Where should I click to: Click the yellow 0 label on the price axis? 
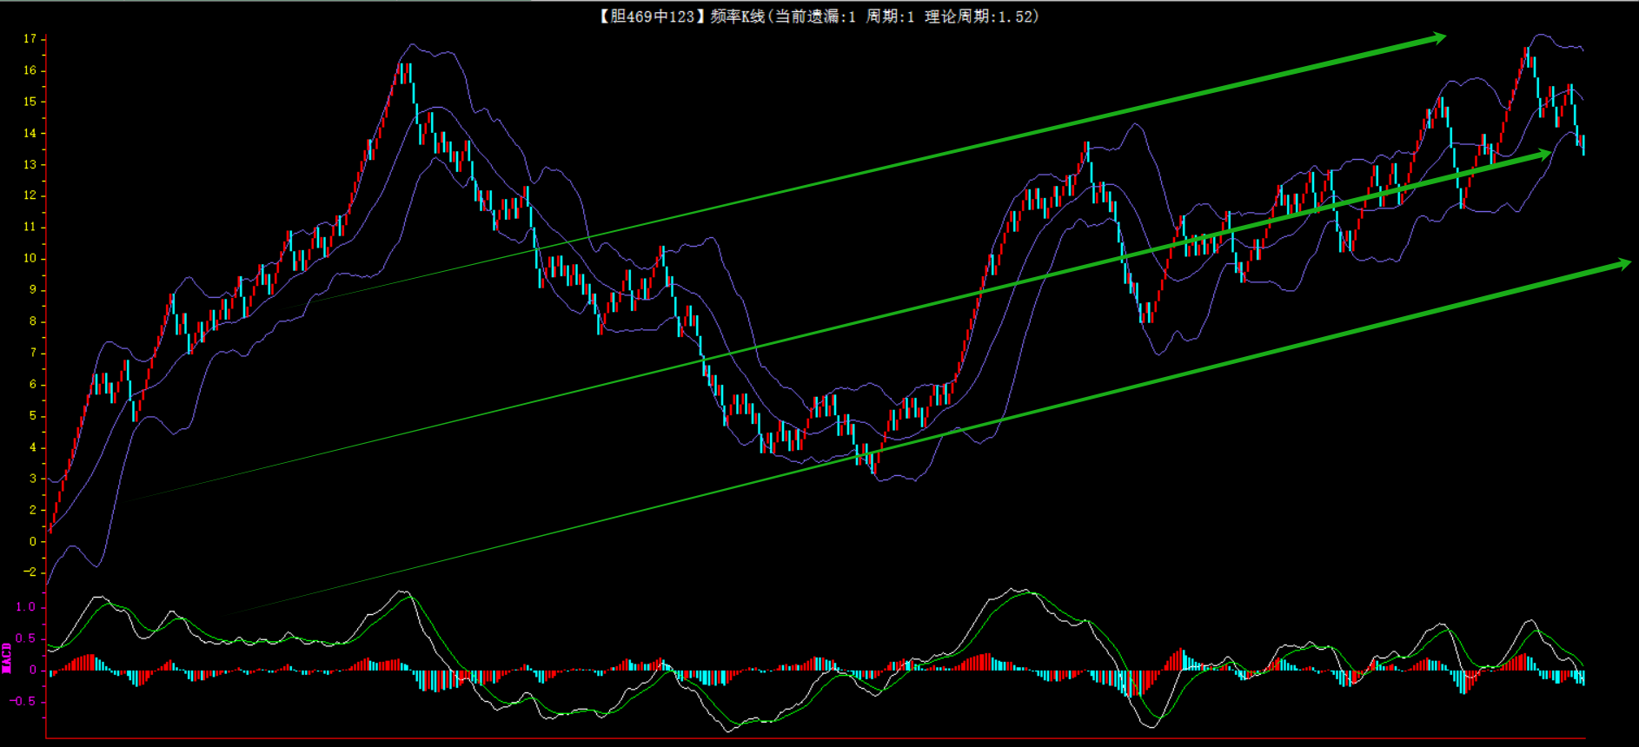33,541
